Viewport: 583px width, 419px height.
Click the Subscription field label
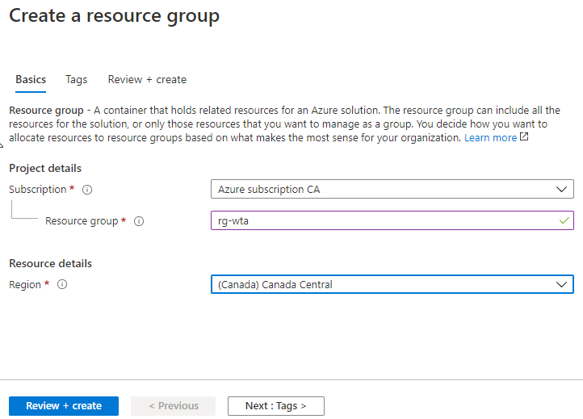[37, 190]
